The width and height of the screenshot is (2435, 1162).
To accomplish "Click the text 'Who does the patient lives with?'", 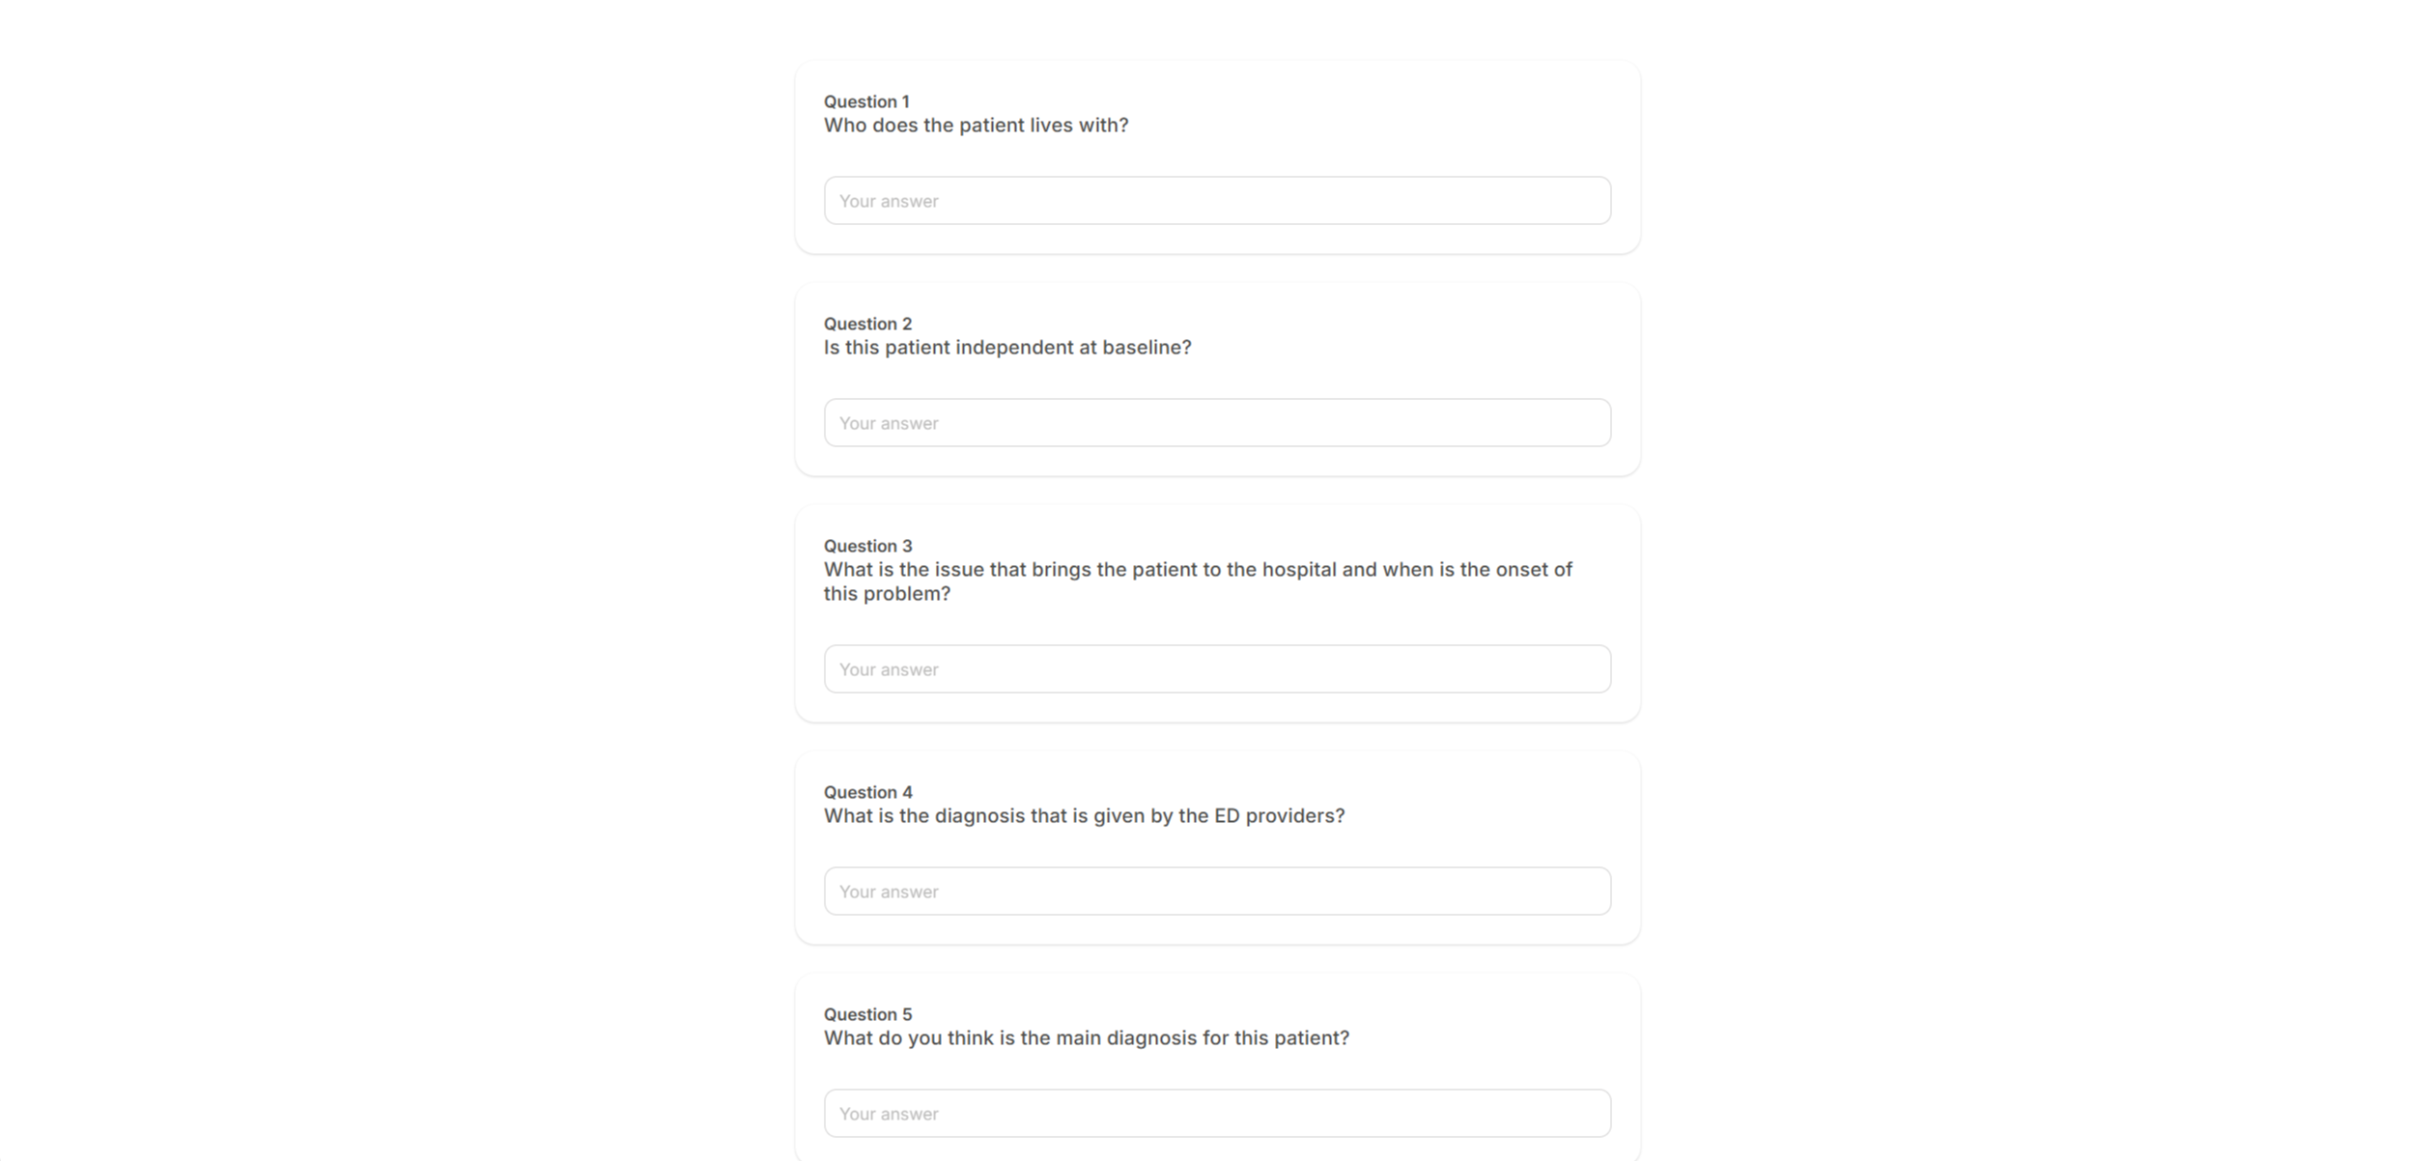I will (976, 126).
